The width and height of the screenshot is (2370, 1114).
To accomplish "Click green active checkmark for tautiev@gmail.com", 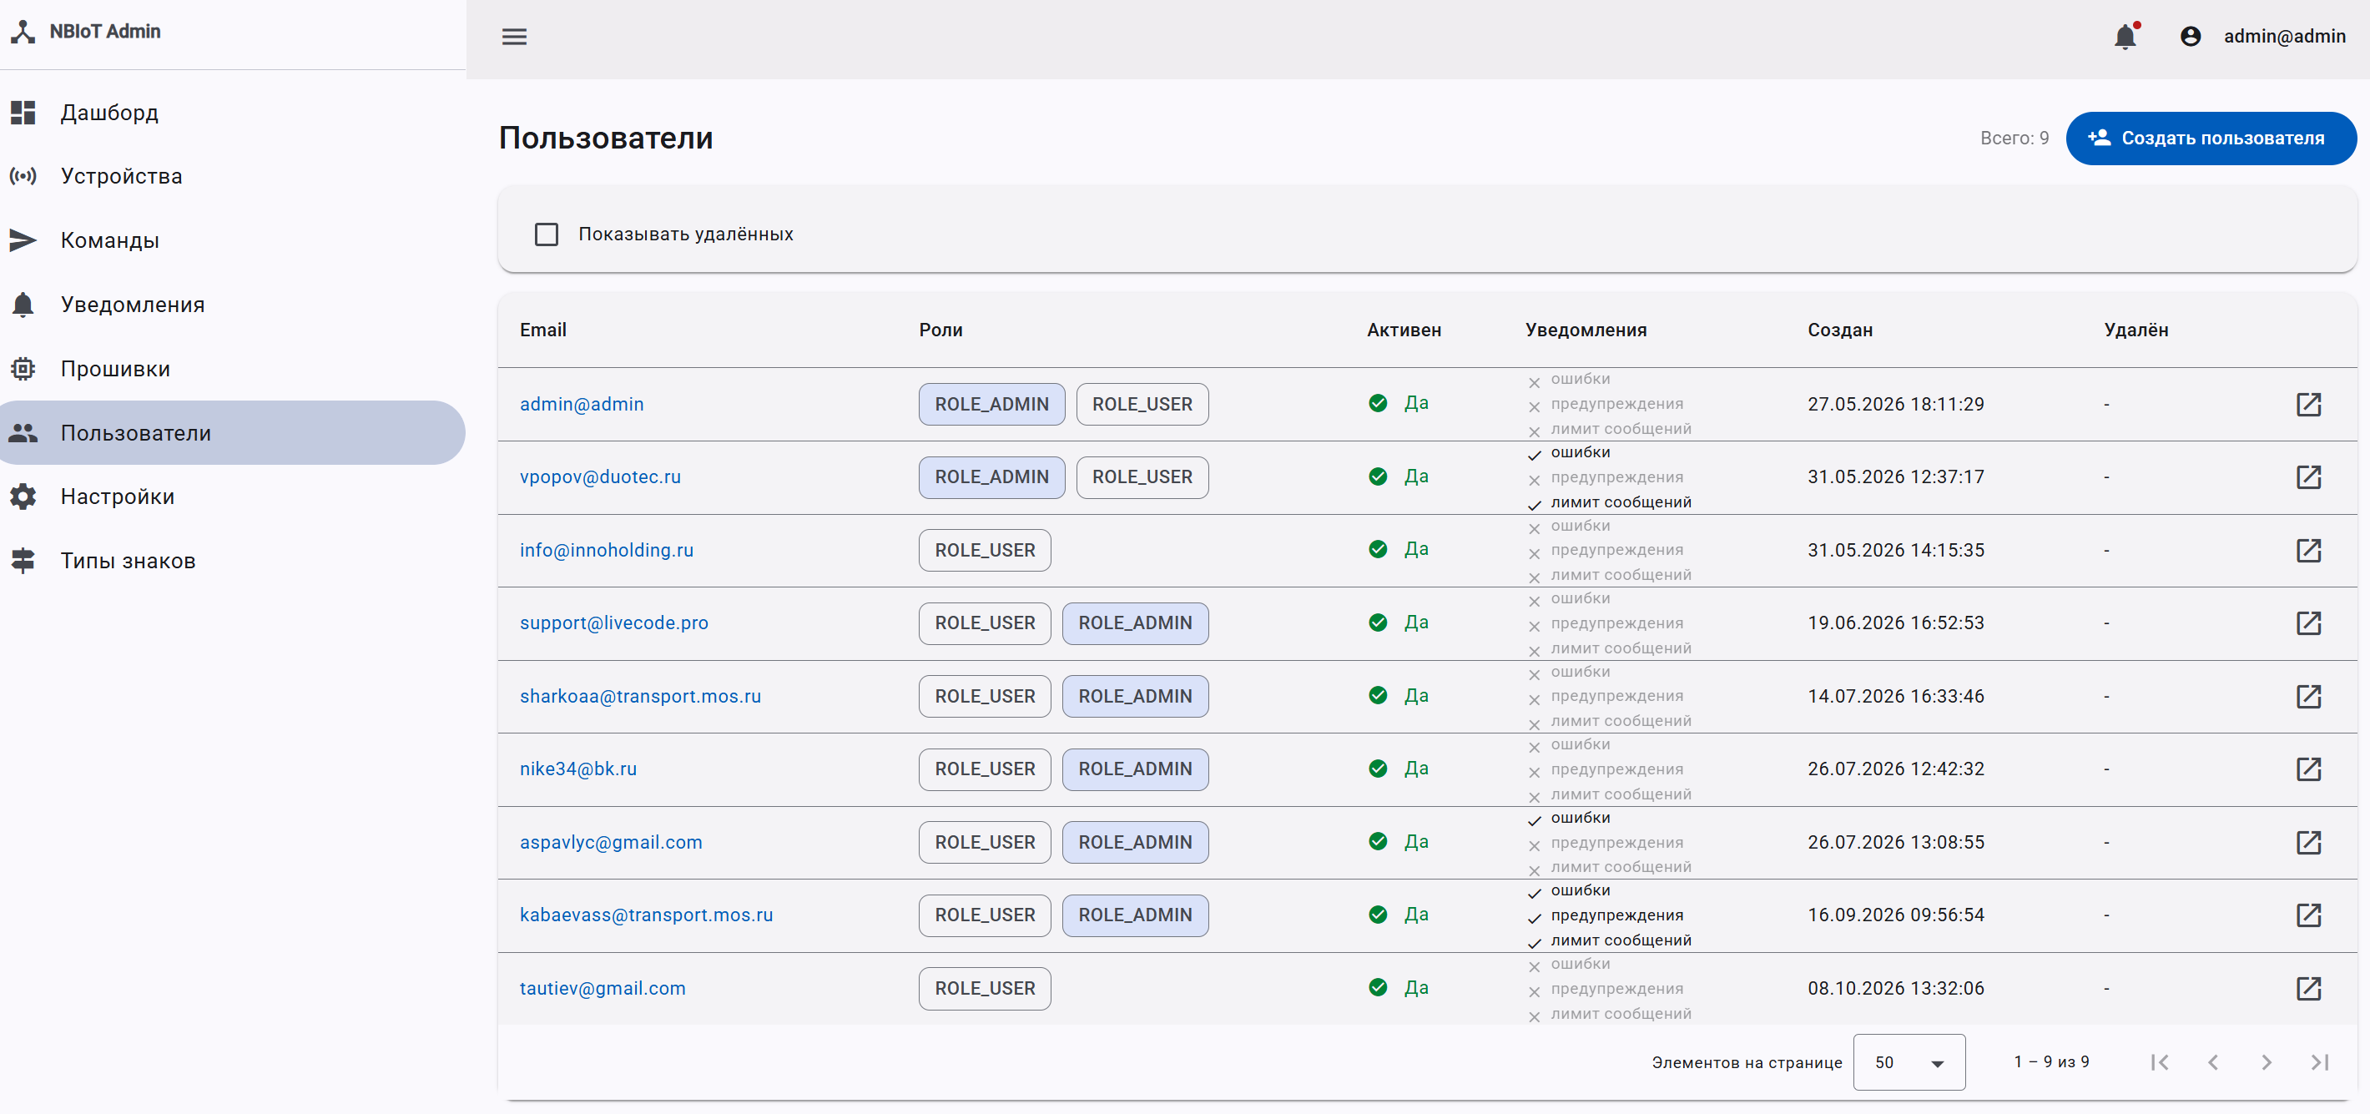I will [1379, 987].
